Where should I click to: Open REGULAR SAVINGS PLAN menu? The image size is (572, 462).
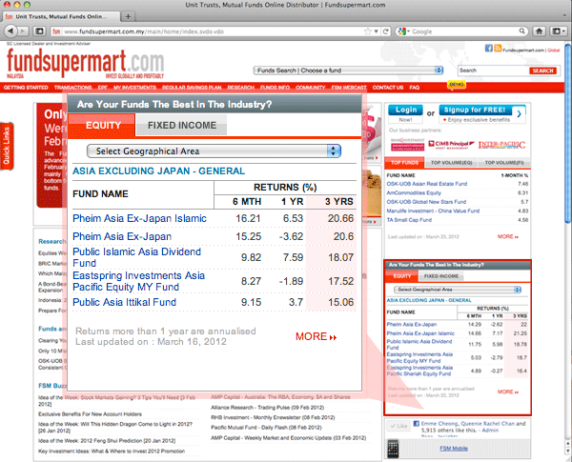click(x=192, y=88)
